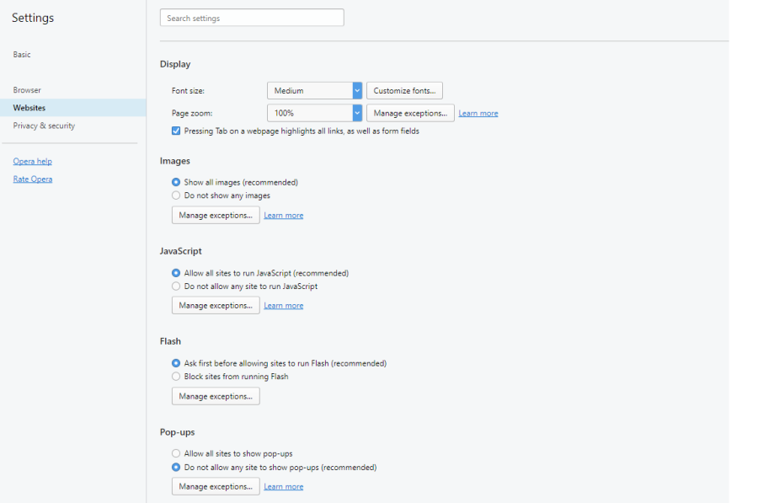Choose Do not allow any site to show pop-ups
This screenshot has width=758, height=503.
click(176, 468)
